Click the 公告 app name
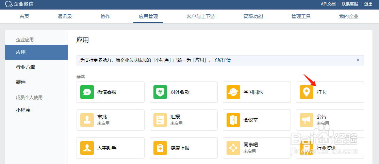The image size is (379, 164). 322,117
